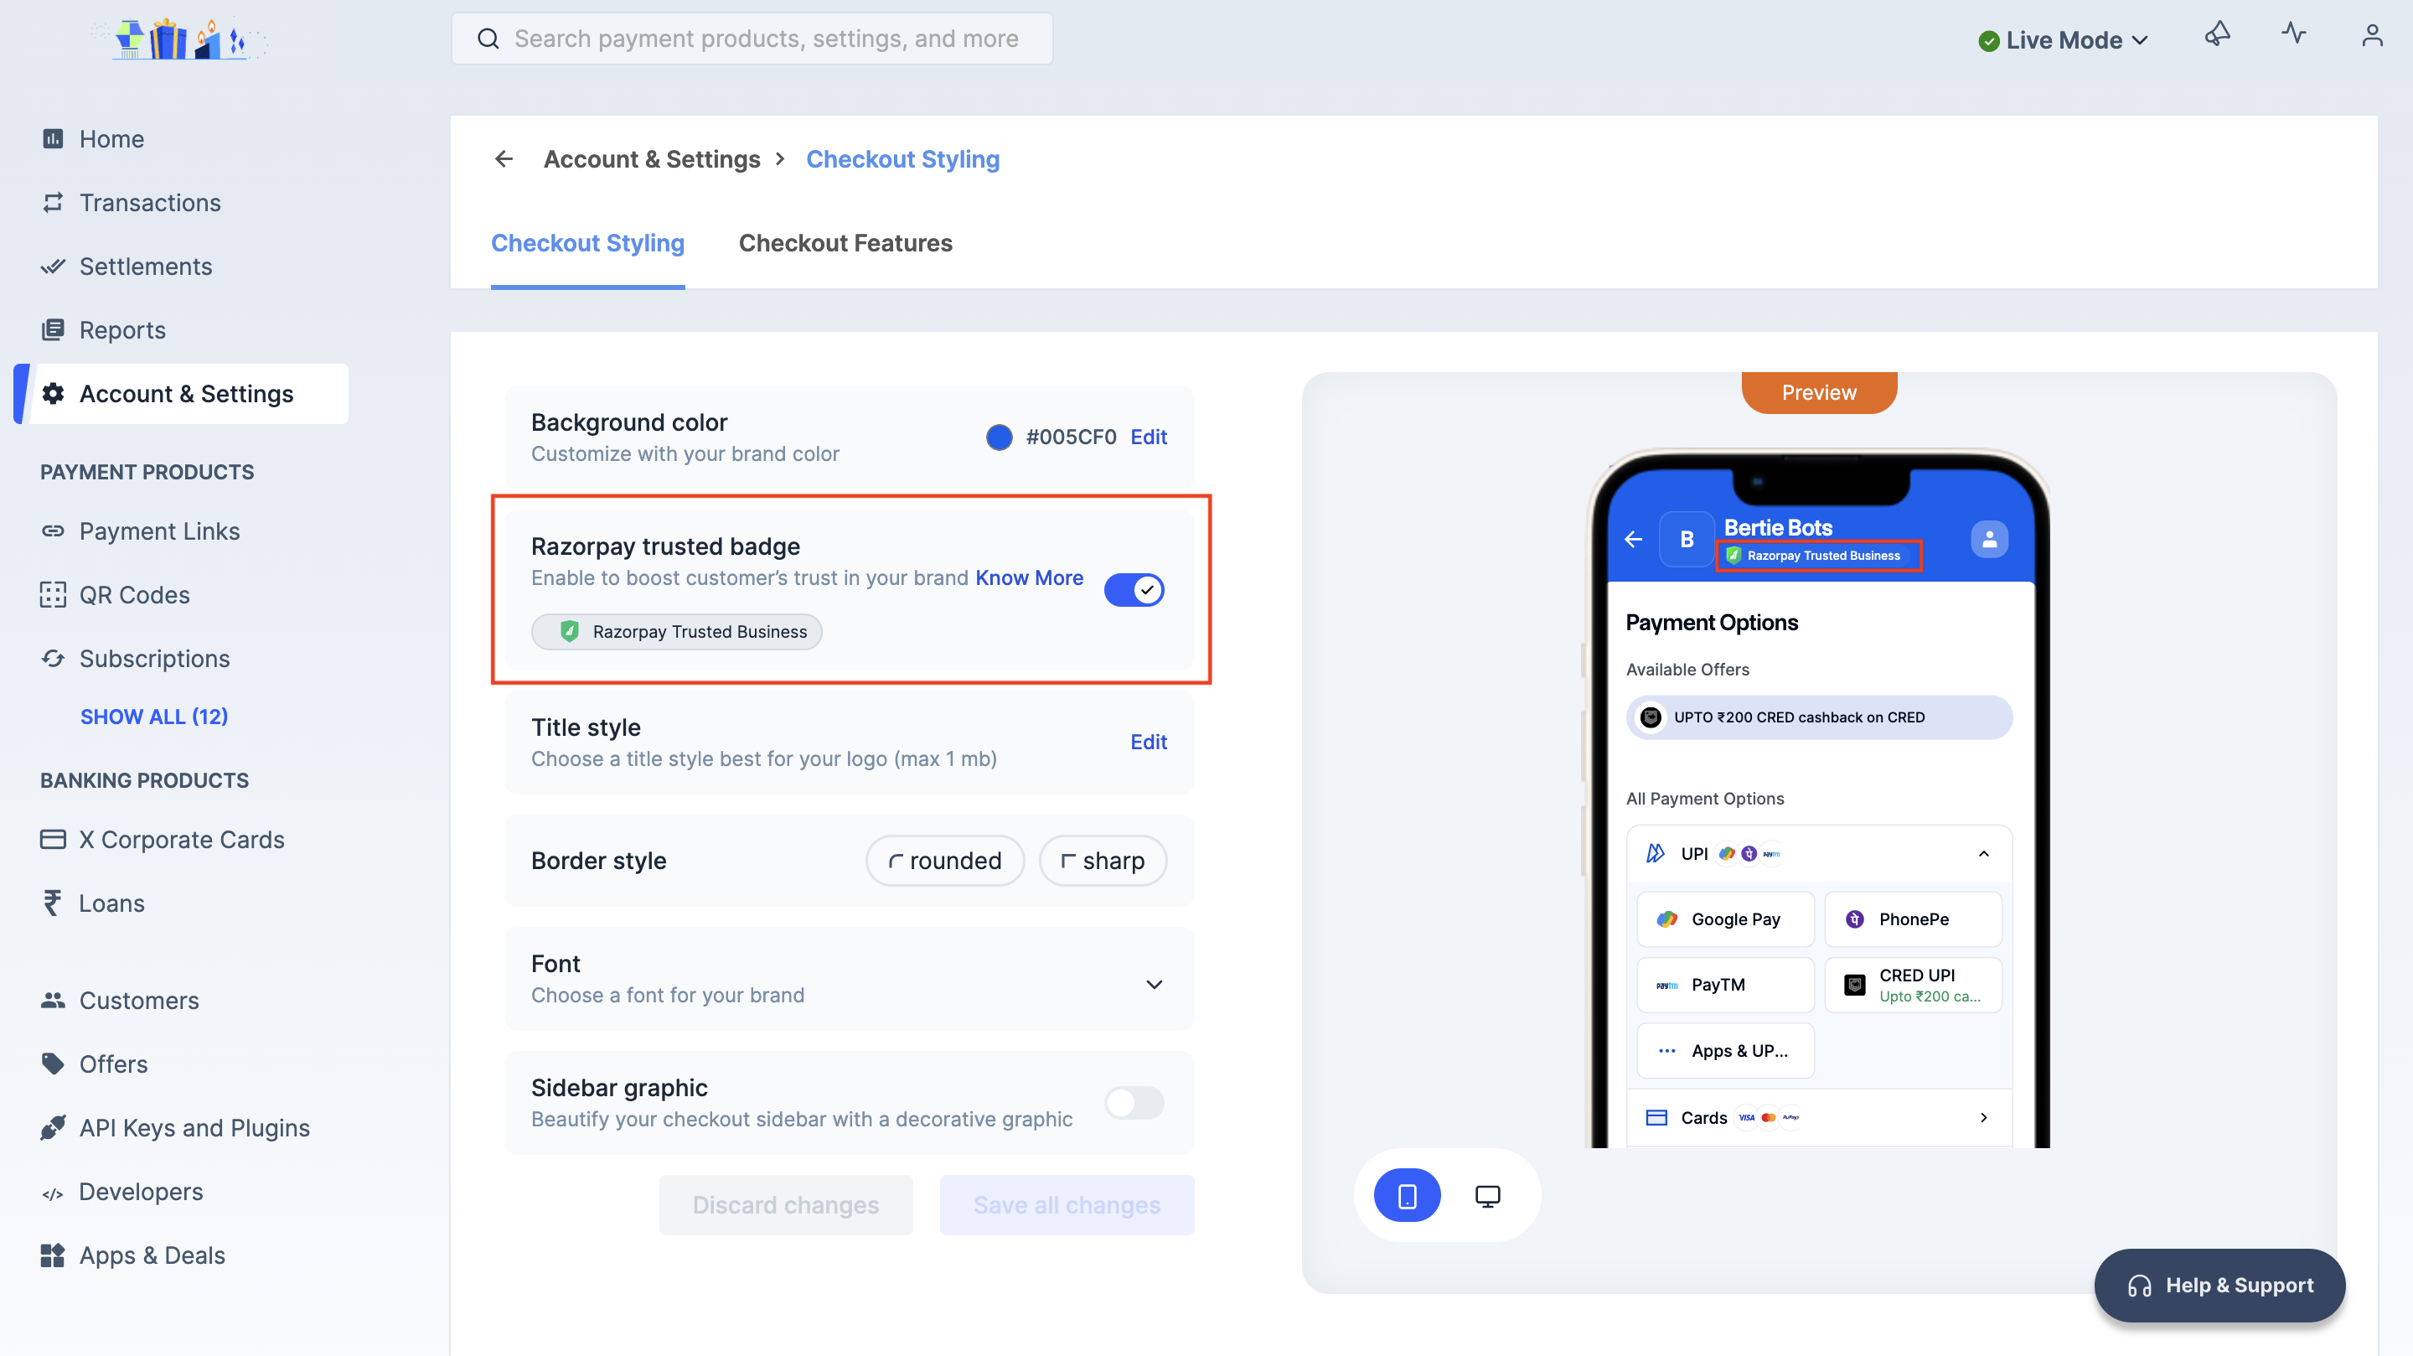Click the search magnifier icon
Viewport: 2413px width, 1356px height.
tap(488, 39)
